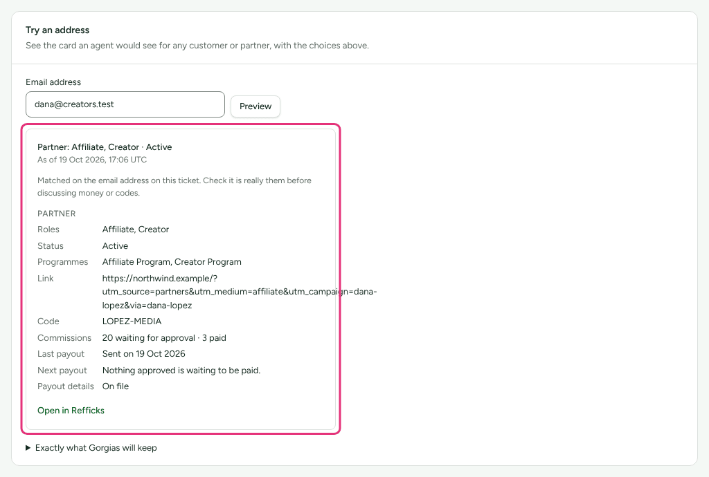Click 'As of 19 Oct 2026, 17:06 UTC'
Screen dimensions: 709x477
(x=92, y=160)
